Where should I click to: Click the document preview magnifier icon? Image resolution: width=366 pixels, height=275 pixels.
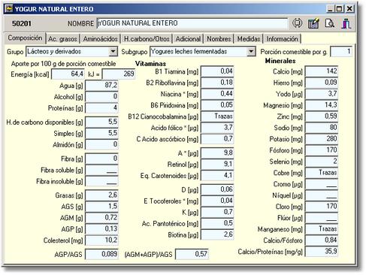330,23
